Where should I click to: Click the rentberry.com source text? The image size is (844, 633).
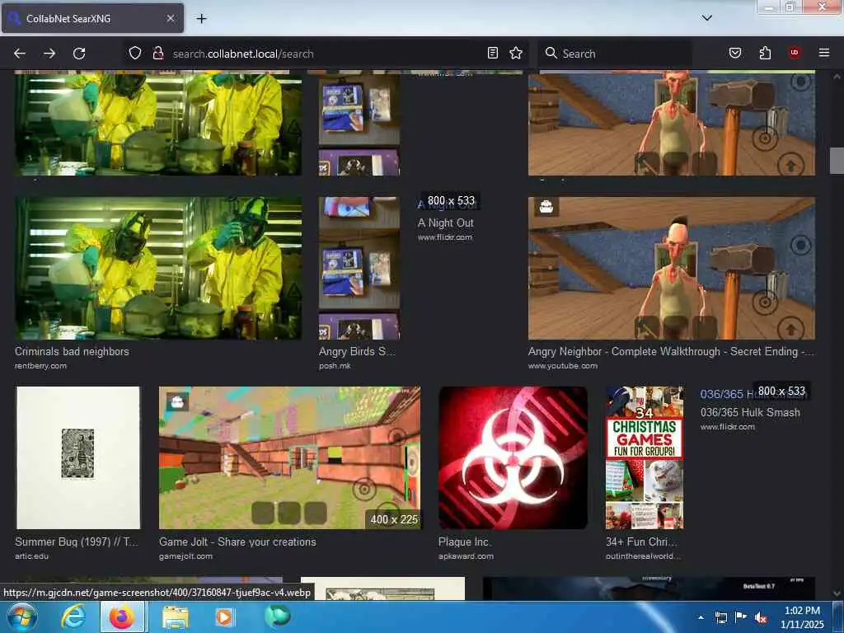point(41,366)
